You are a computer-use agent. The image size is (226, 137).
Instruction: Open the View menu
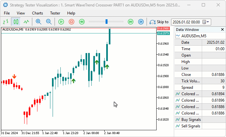(21, 13)
